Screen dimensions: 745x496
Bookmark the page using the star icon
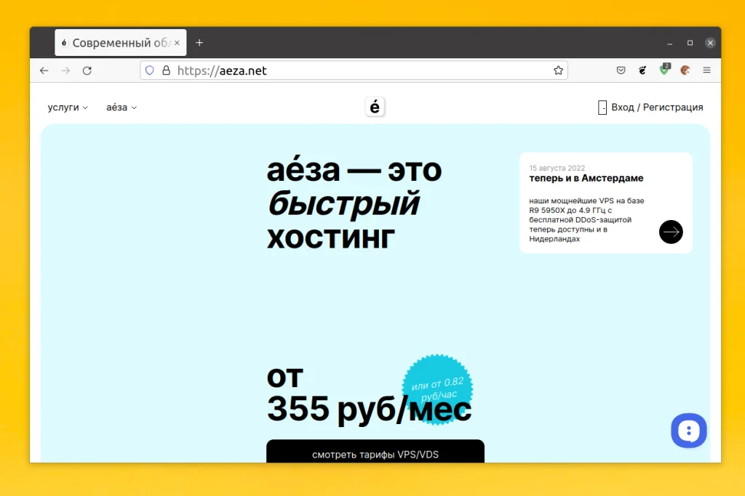[558, 70]
